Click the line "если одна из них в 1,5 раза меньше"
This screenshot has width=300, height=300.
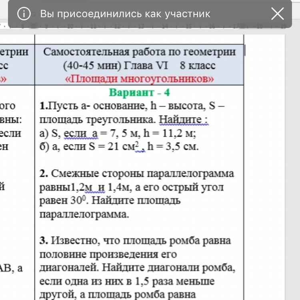[x=127, y=281]
